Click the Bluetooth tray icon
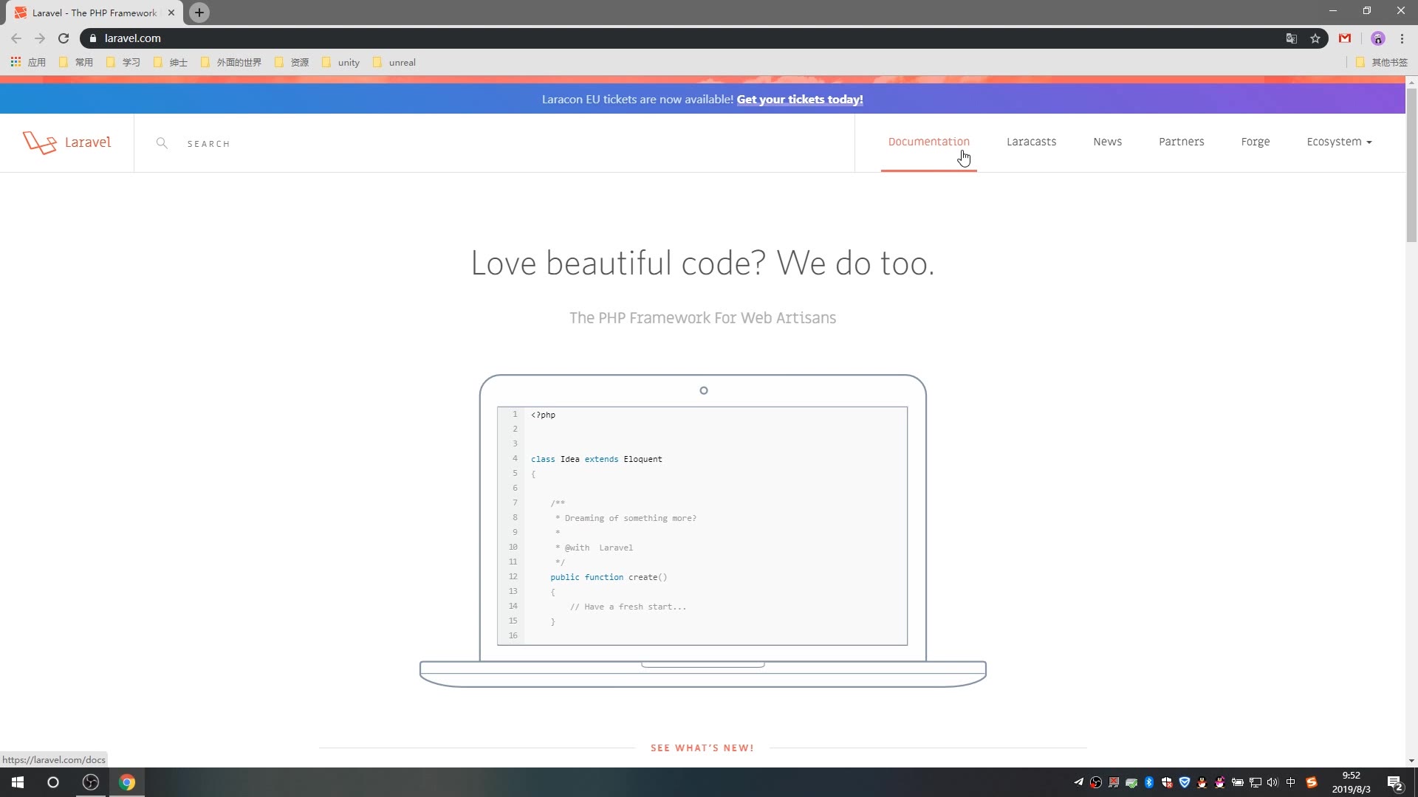 pos(1149,782)
